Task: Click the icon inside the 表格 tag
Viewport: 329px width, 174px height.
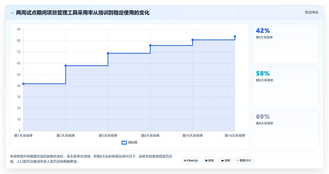Action: (x=206, y=160)
